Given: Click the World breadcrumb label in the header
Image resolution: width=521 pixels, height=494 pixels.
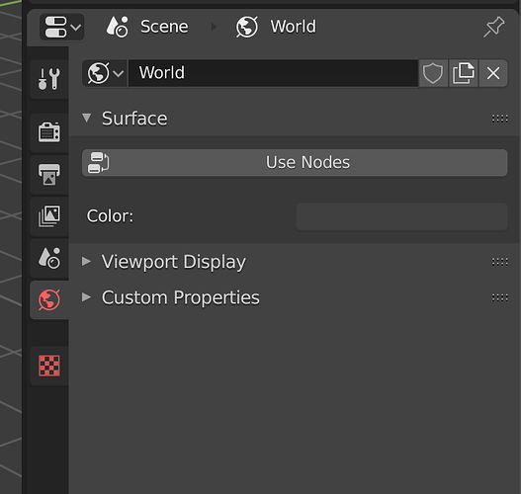Looking at the screenshot, I should coord(293,27).
